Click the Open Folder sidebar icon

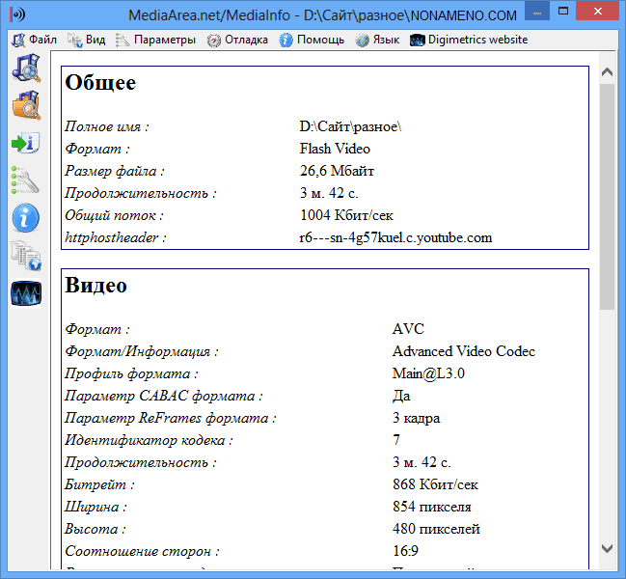point(26,104)
